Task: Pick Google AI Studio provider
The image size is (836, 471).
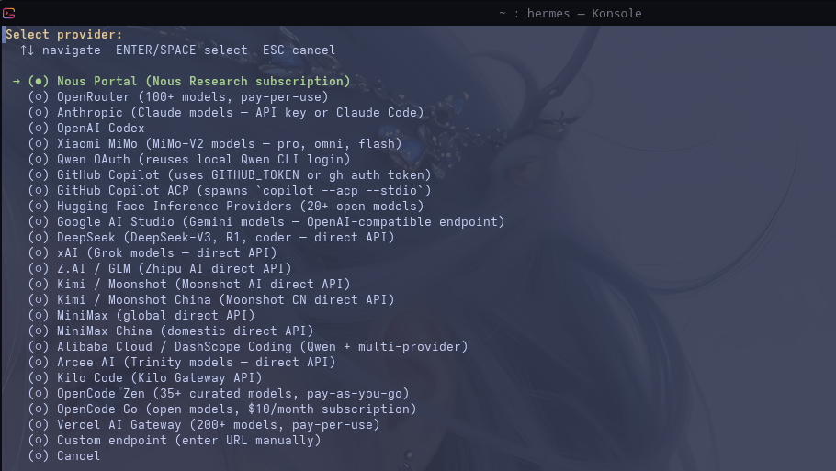Action: pyautogui.click(x=266, y=221)
